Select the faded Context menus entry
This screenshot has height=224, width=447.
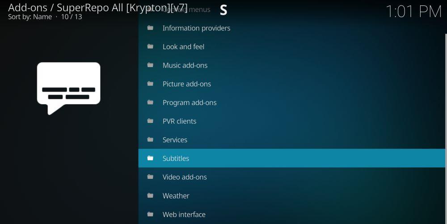pyautogui.click(x=187, y=9)
